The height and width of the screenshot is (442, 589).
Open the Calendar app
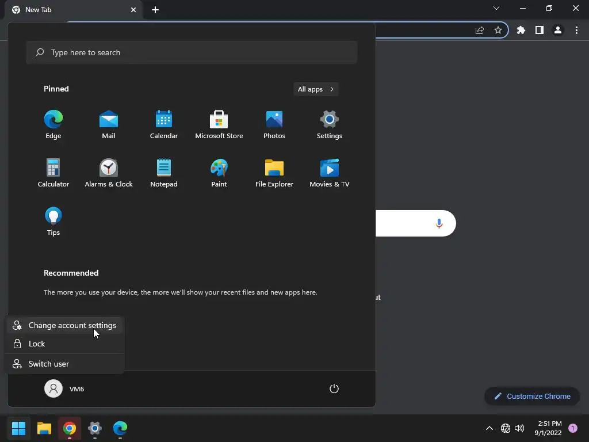(164, 124)
